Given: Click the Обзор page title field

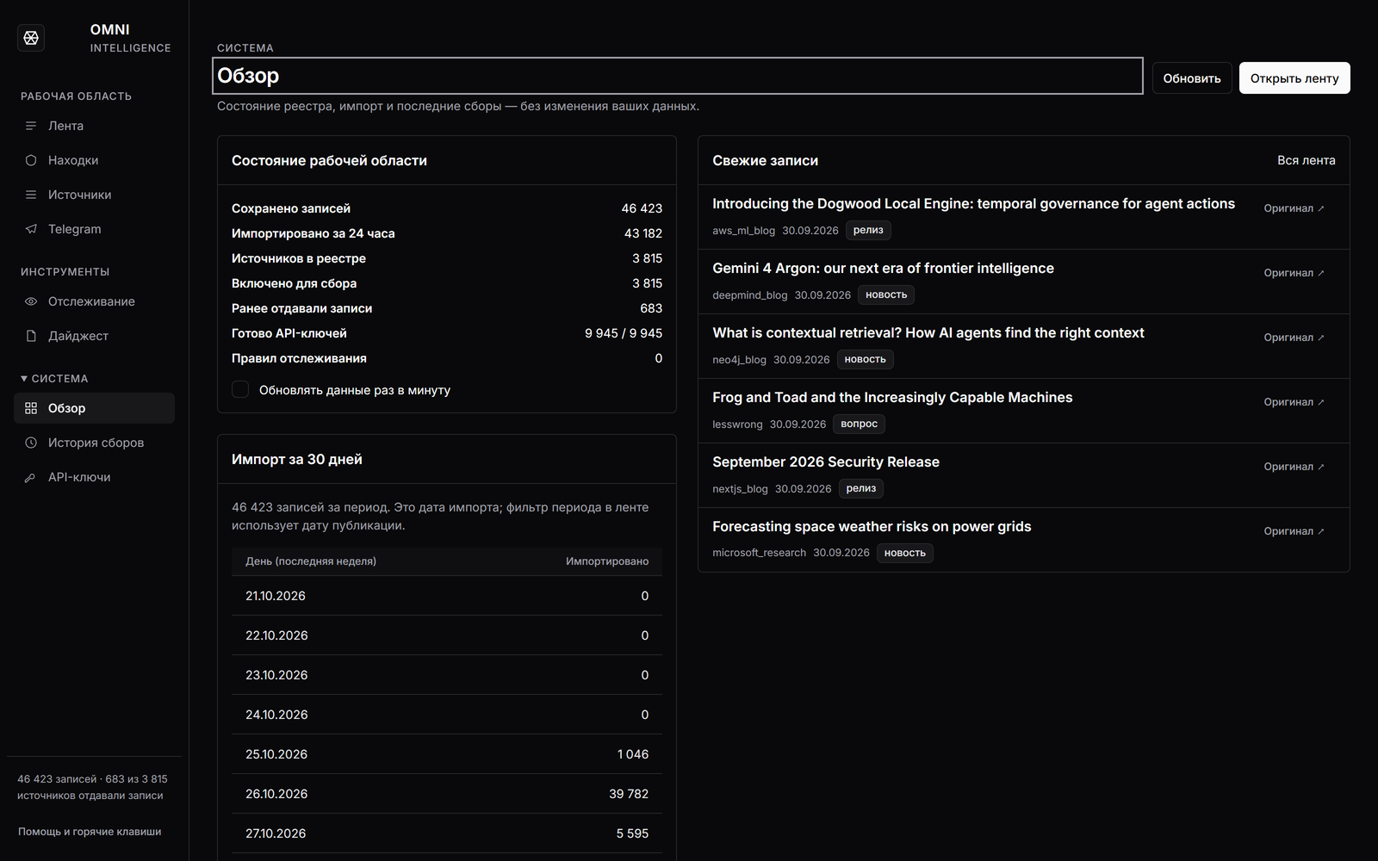Looking at the screenshot, I should click(678, 76).
